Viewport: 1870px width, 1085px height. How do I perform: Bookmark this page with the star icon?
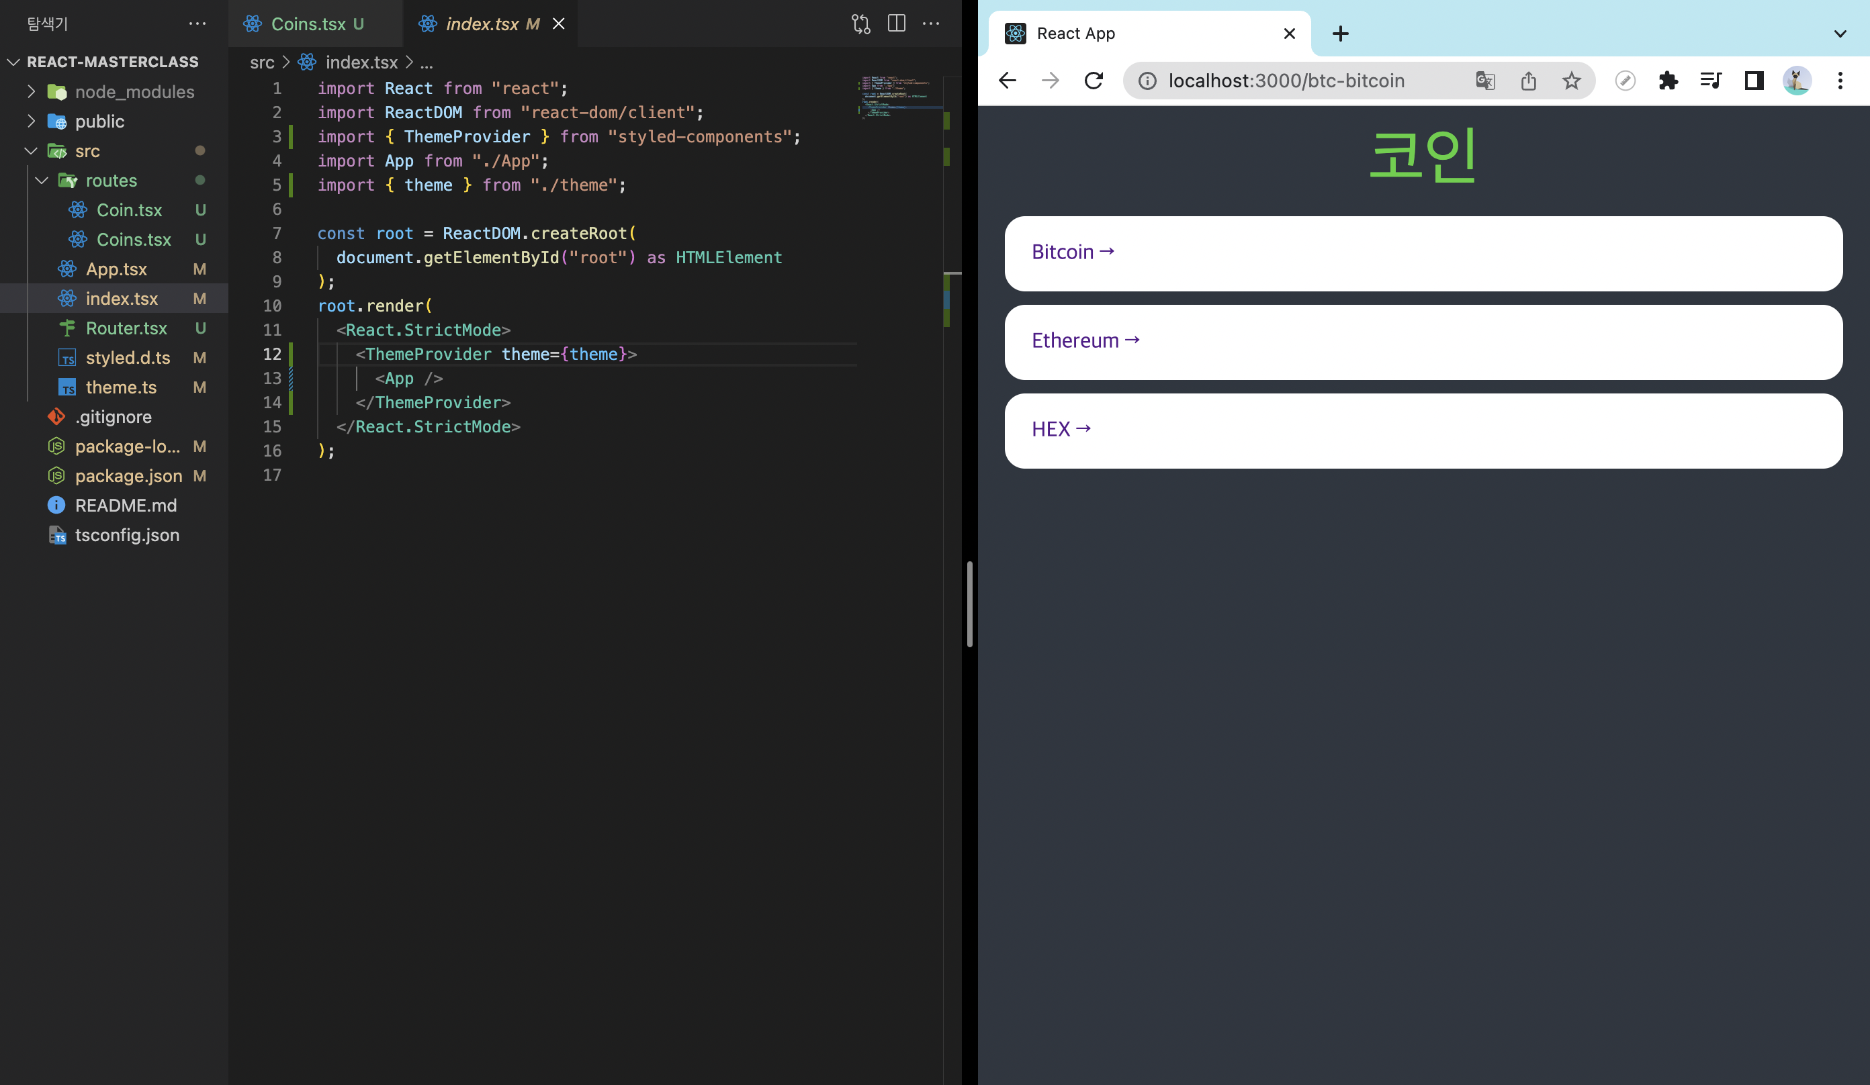[x=1571, y=80]
